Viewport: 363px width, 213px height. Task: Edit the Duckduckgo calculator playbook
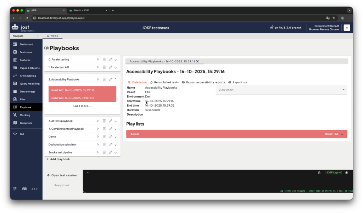click(x=110, y=145)
